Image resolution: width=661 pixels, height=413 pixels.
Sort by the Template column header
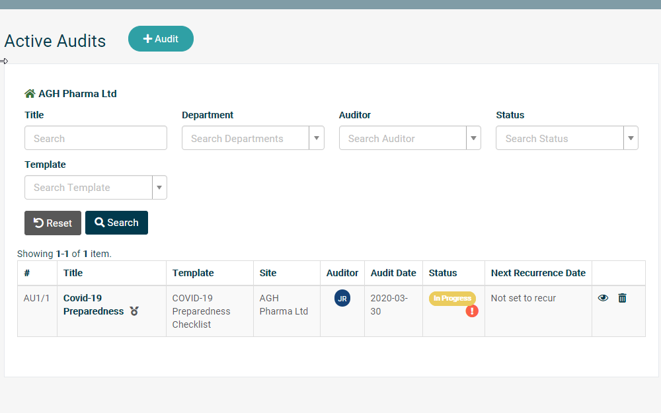point(193,273)
